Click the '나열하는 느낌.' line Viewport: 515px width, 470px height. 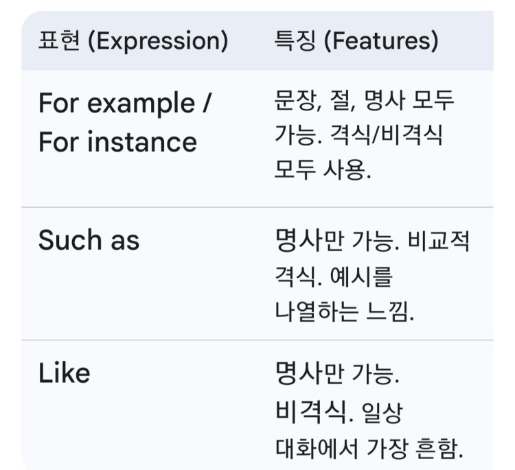point(344,311)
